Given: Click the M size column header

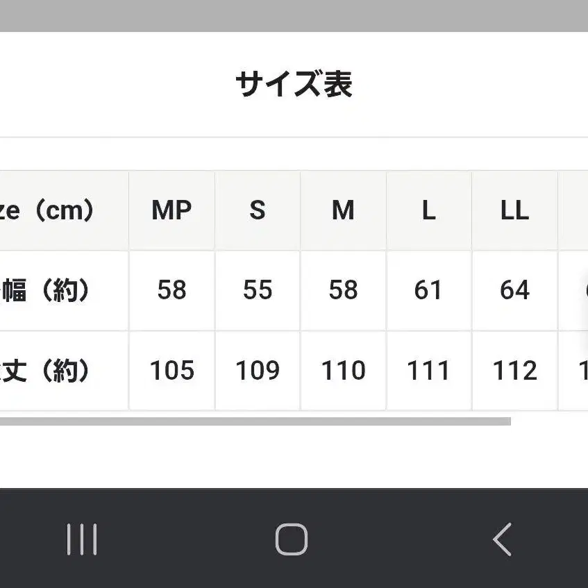Looking at the screenshot, I should (x=343, y=210).
